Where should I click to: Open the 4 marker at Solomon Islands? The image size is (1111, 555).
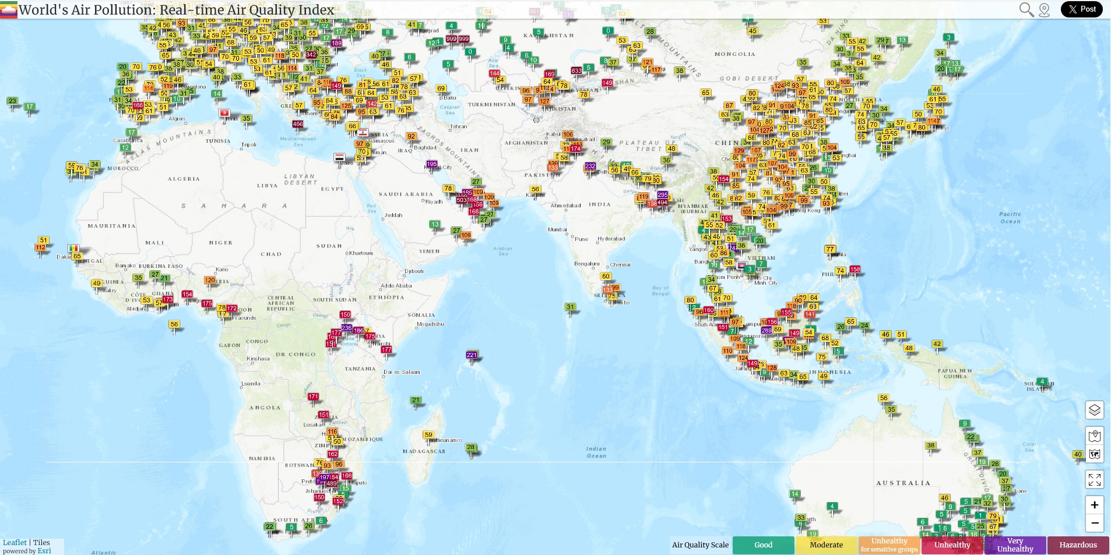click(x=1042, y=382)
